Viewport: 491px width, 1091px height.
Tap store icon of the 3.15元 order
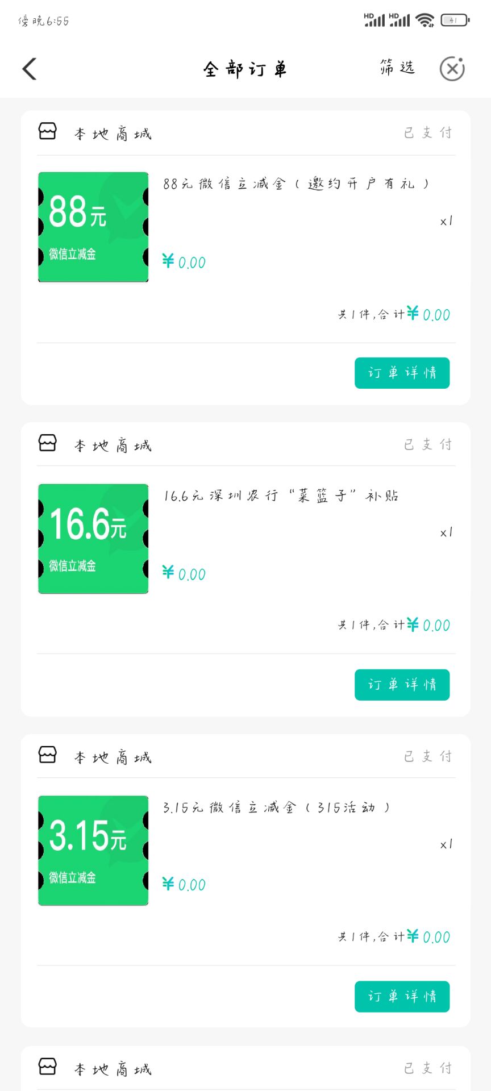[48, 755]
